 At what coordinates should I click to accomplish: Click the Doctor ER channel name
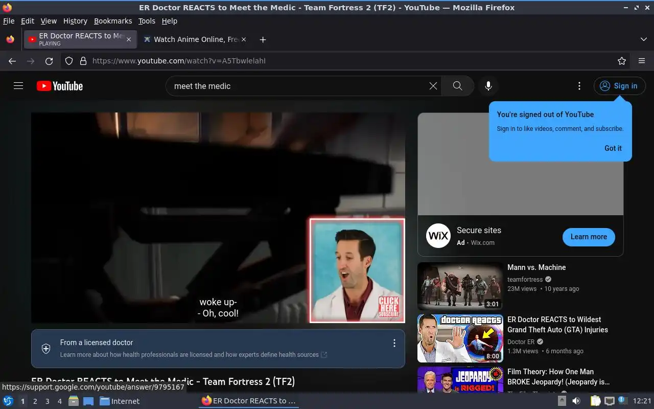(x=521, y=342)
